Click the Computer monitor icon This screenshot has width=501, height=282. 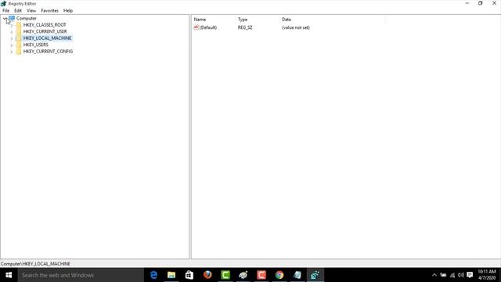12,18
